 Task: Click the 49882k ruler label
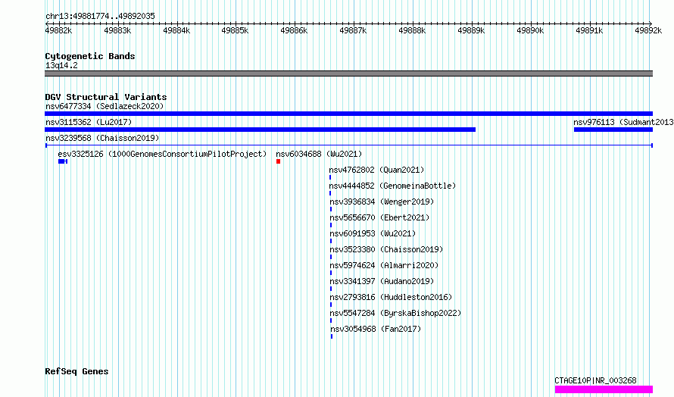pyautogui.click(x=58, y=30)
